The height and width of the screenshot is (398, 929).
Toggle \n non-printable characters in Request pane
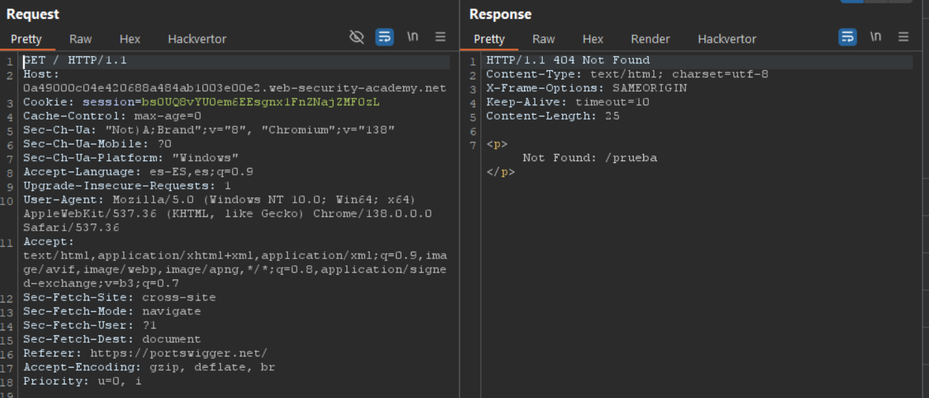coord(412,37)
